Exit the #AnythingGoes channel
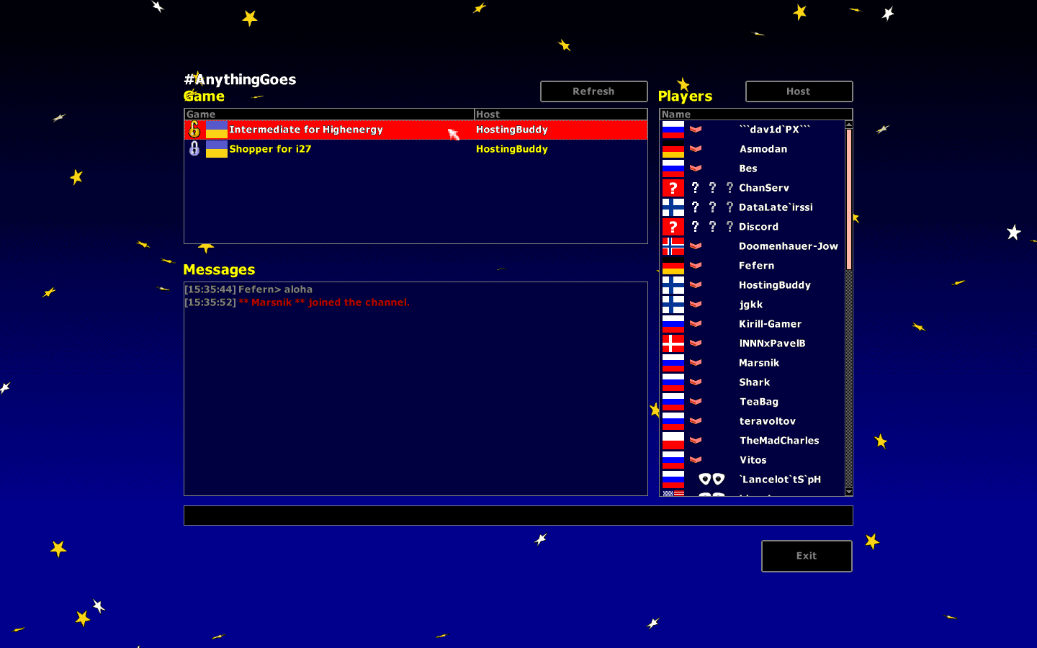This screenshot has width=1037, height=648. (807, 556)
